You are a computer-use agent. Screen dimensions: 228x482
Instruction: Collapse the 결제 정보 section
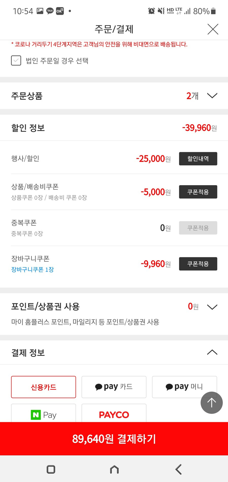pyautogui.click(x=212, y=352)
